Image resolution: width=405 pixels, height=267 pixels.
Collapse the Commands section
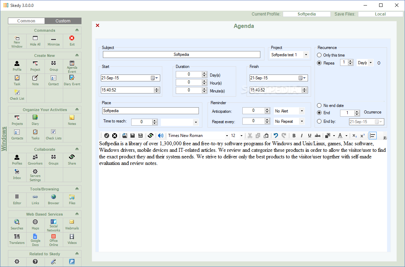[x=77, y=30]
